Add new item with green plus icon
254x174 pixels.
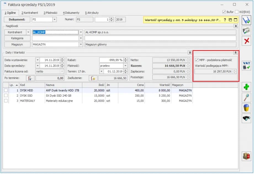click(246, 87)
